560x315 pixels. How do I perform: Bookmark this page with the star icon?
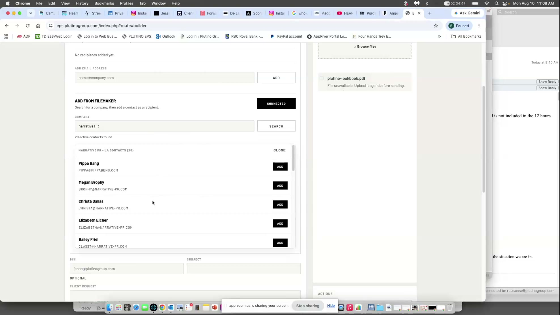(x=436, y=26)
